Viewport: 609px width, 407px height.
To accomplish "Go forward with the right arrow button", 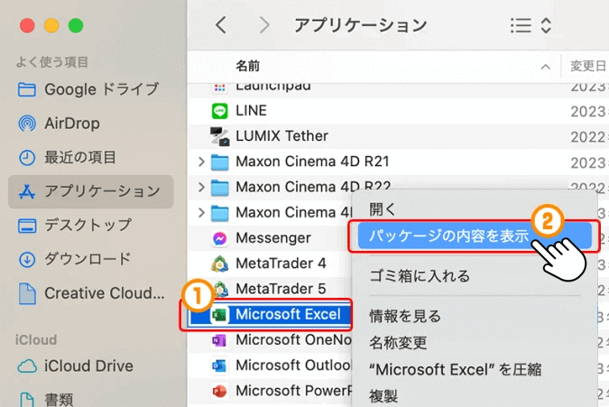I will pos(264,25).
